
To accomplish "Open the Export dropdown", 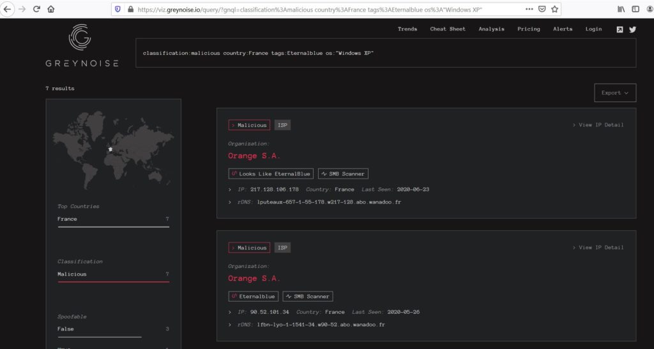I will (x=615, y=93).
